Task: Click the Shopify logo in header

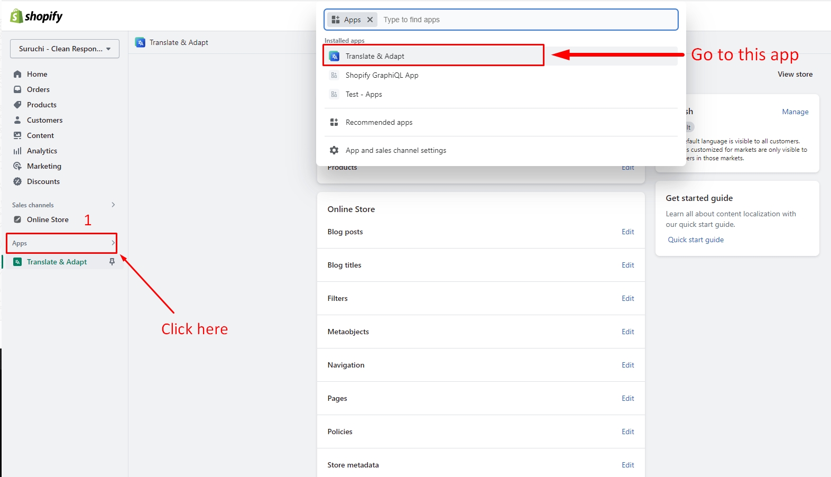Action: pos(36,16)
